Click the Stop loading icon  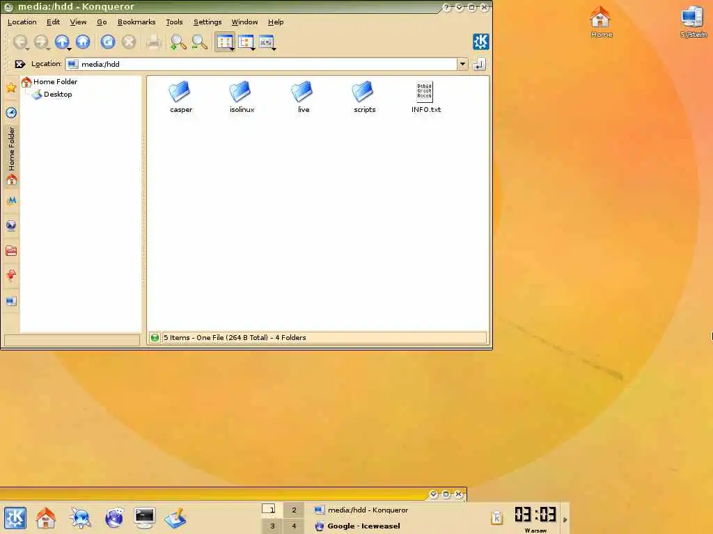coord(129,42)
